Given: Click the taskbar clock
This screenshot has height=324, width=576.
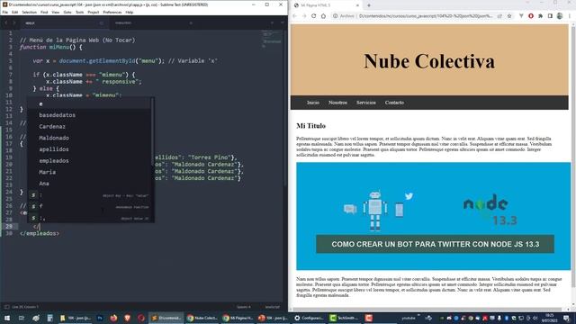Looking at the screenshot, I should click(550, 318).
